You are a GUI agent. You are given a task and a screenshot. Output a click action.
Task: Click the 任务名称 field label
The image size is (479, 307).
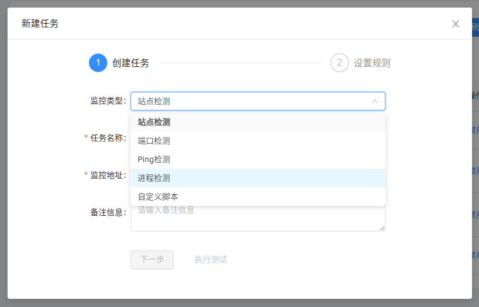[107, 138]
